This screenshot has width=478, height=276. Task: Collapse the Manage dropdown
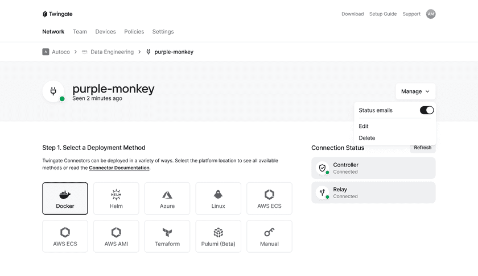click(415, 91)
